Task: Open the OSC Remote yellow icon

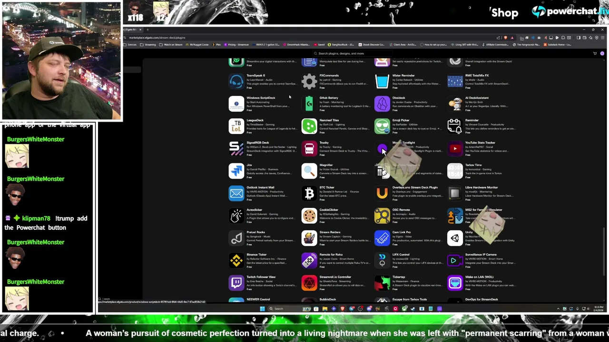Action: click(x=382, y=216)
